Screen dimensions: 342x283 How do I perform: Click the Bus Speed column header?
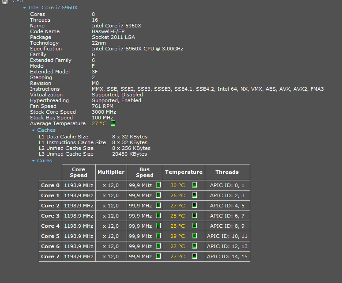coord(145,172)
